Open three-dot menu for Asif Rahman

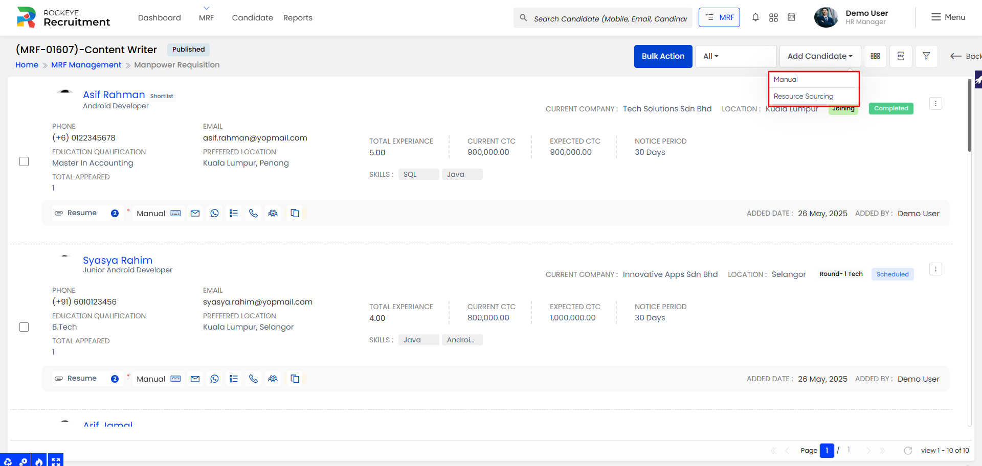coord(935,103)
